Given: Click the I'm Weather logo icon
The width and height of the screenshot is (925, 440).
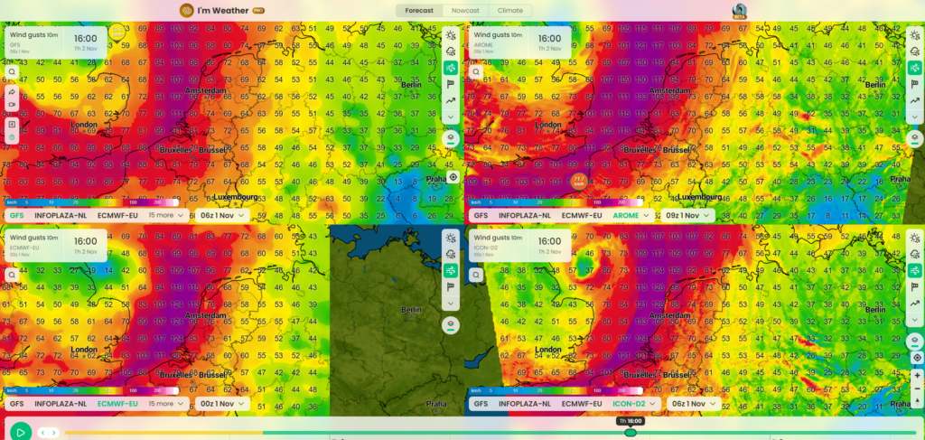Looking at the screenshot, I should click(x=186, y=11).
